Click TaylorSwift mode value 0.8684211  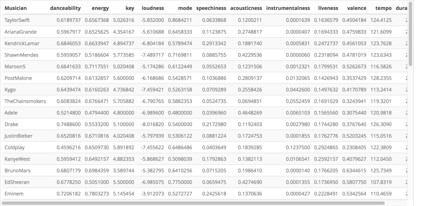click(x=180, y=20)
